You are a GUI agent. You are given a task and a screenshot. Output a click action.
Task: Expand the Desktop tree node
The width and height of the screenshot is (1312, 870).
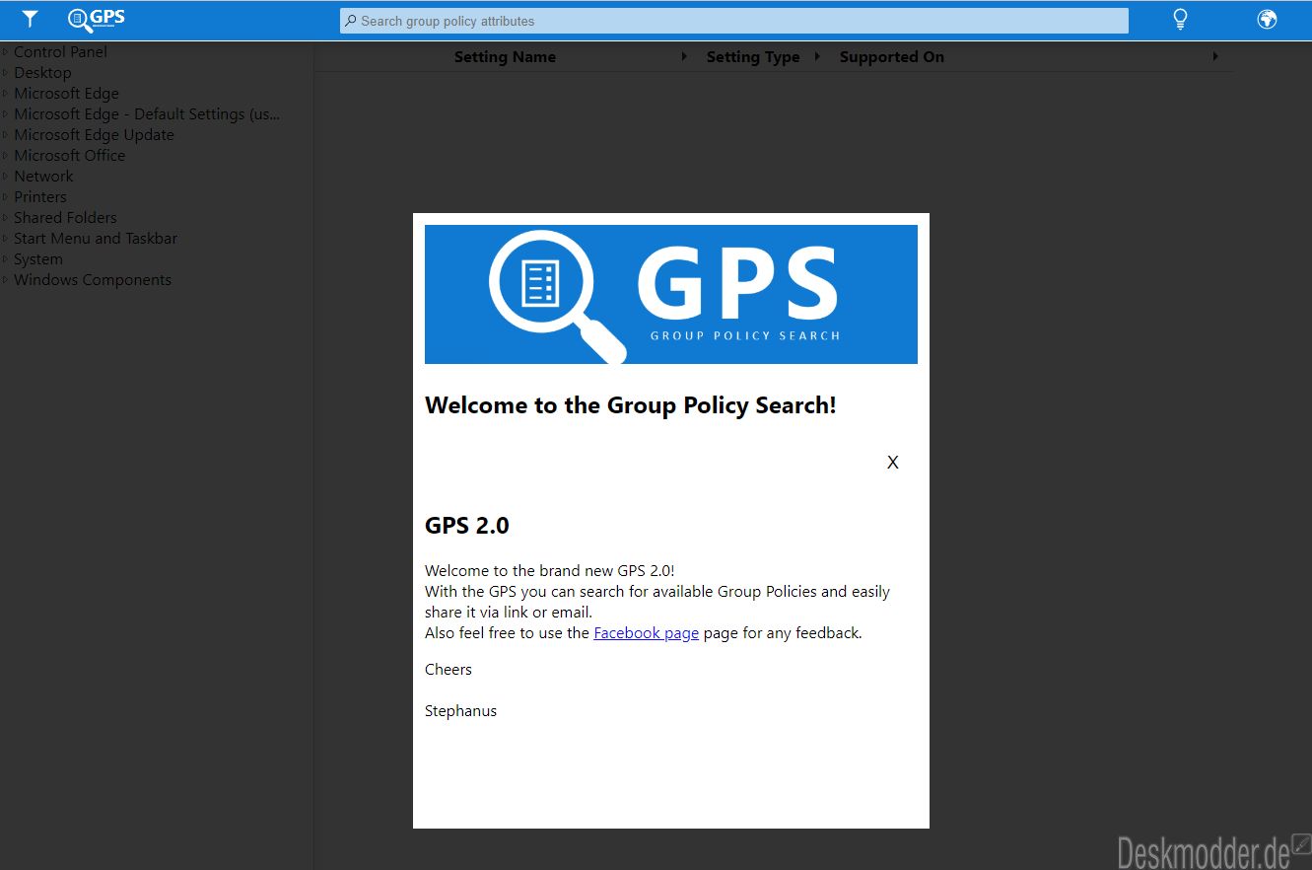coord(5,73)
